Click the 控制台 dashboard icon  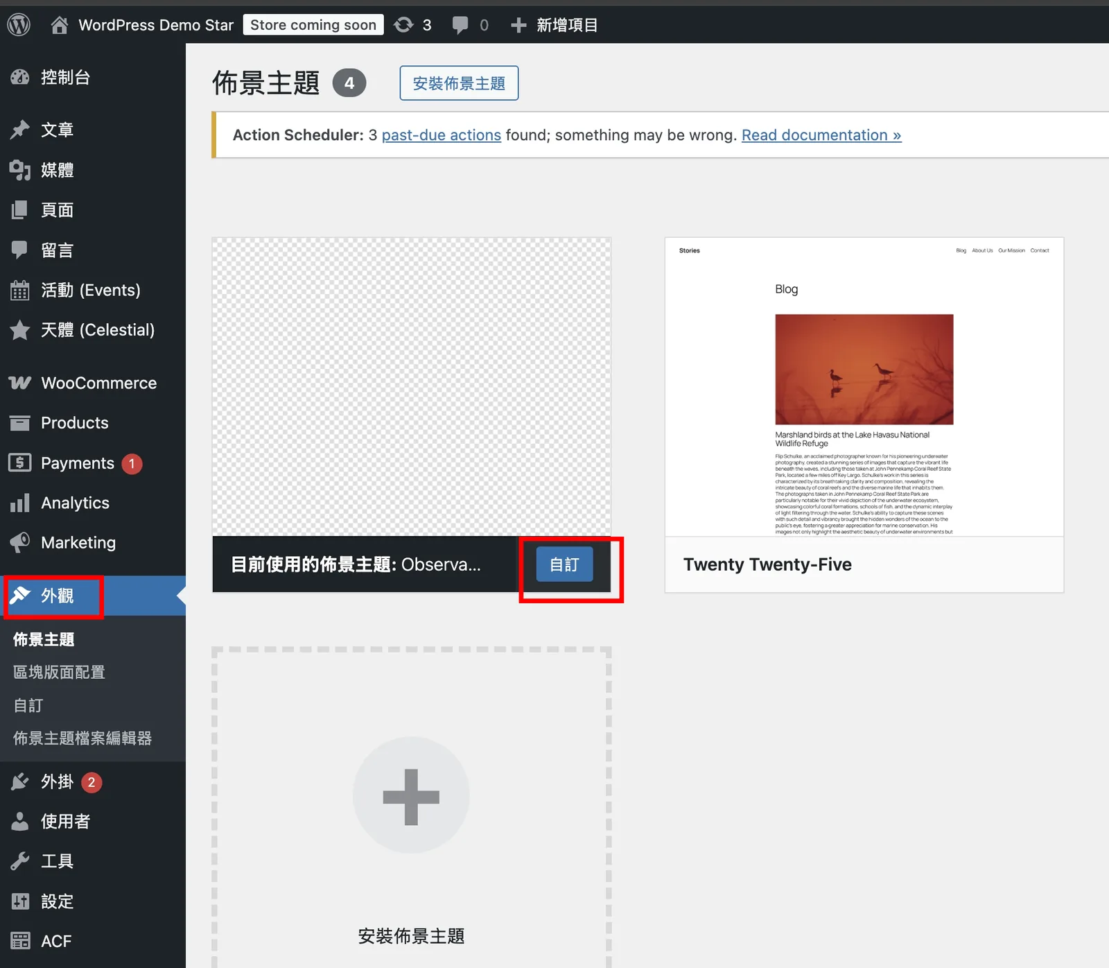[x=20, y=77]
